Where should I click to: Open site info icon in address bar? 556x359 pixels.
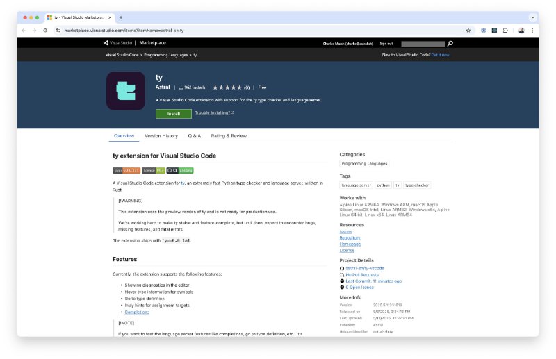pos(58,31)
